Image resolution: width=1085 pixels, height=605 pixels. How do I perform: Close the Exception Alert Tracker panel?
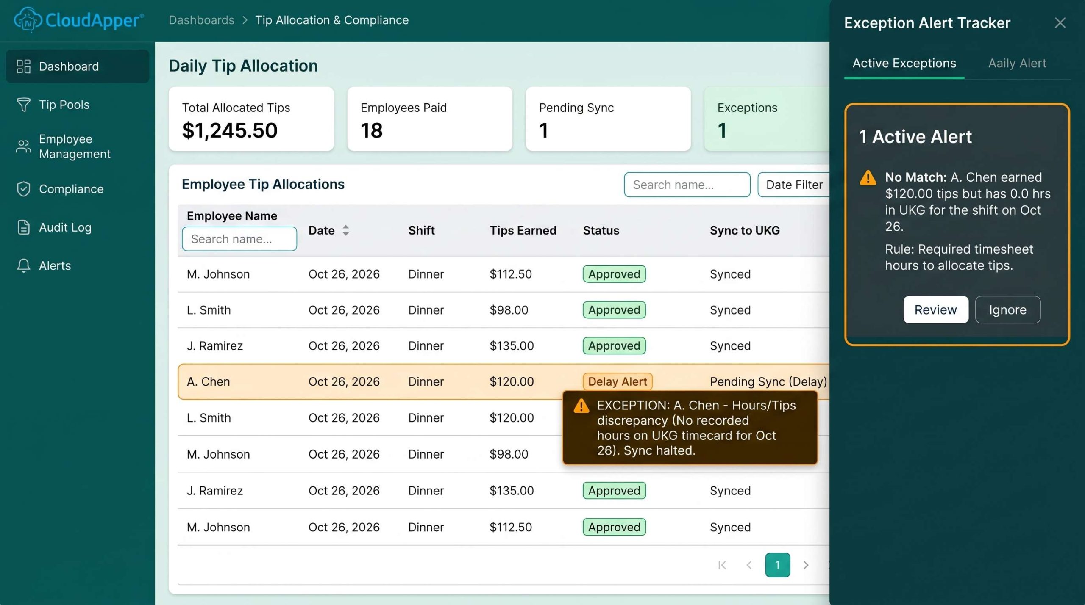[x=1060, y=22]
